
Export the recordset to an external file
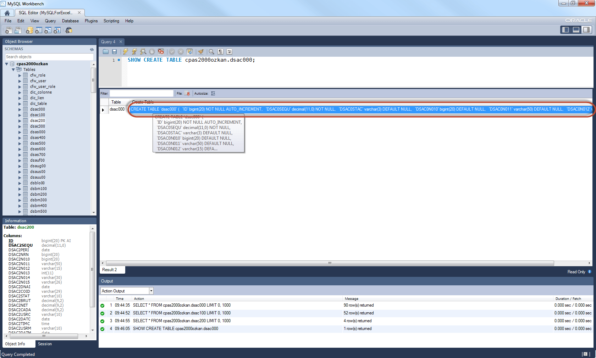tap(187, 94)
